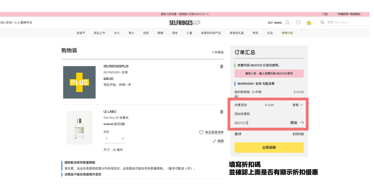Click the "专属影院" 特别策划 link

348,14
